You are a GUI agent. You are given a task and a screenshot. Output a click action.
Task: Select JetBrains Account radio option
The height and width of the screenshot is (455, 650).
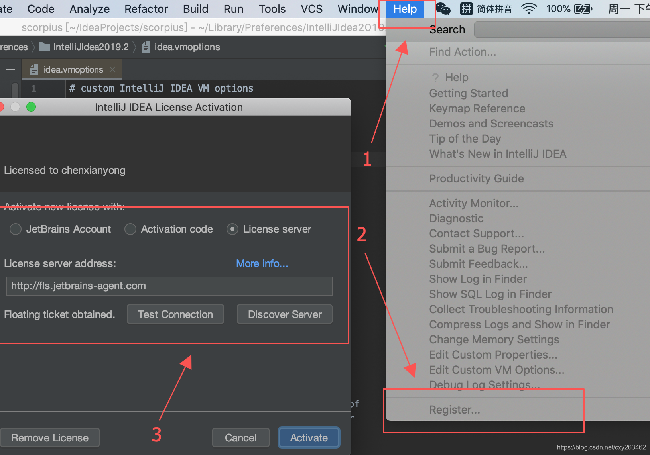tap(60, 229)
